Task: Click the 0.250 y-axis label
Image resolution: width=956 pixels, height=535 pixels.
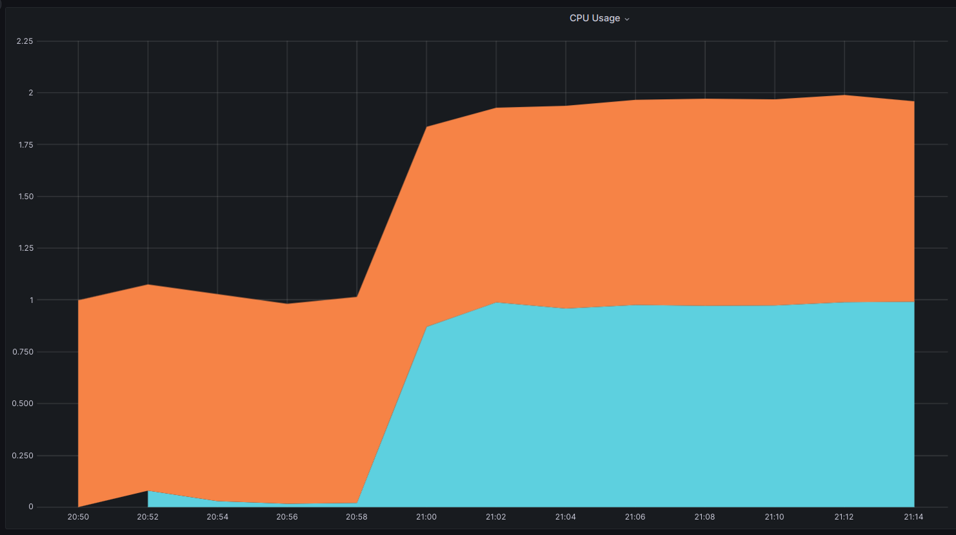Action: click(x=23, y=456)
